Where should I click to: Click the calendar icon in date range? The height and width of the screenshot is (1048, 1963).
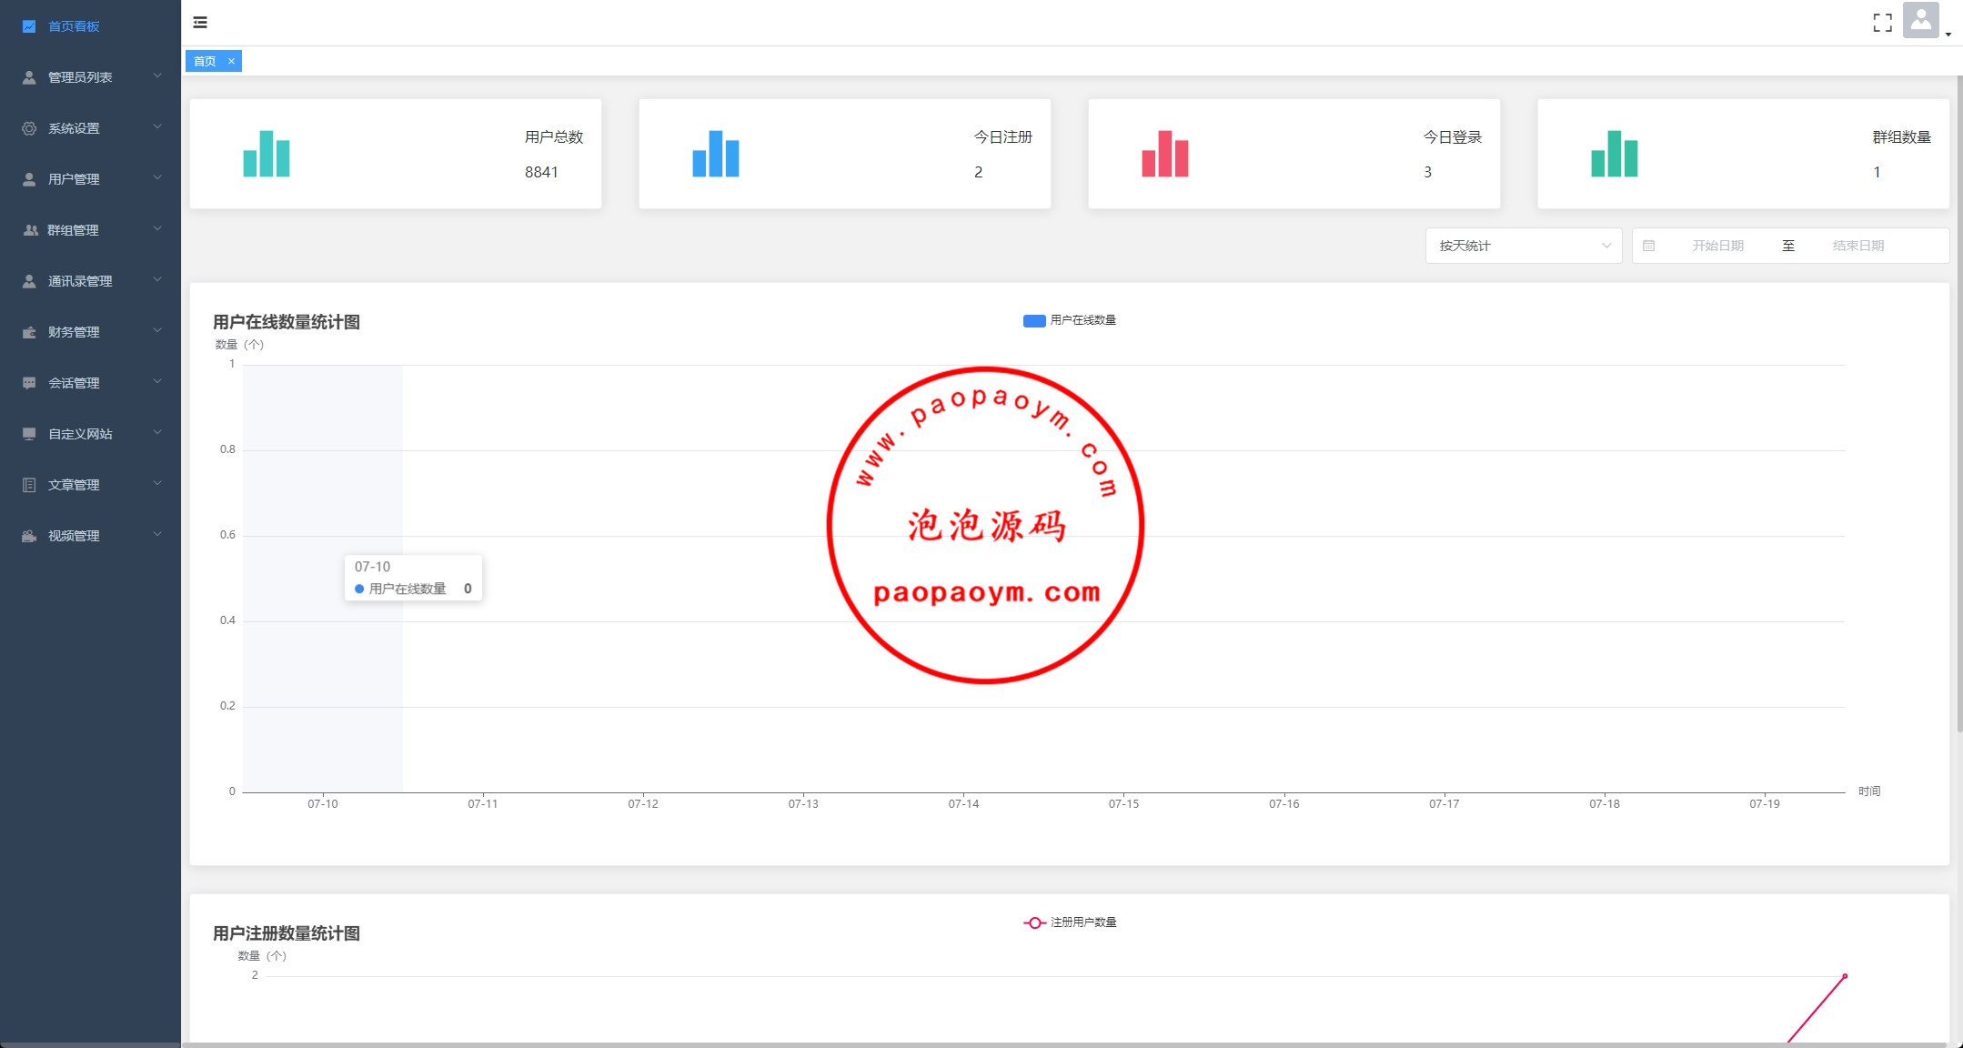coord(1648,246)
